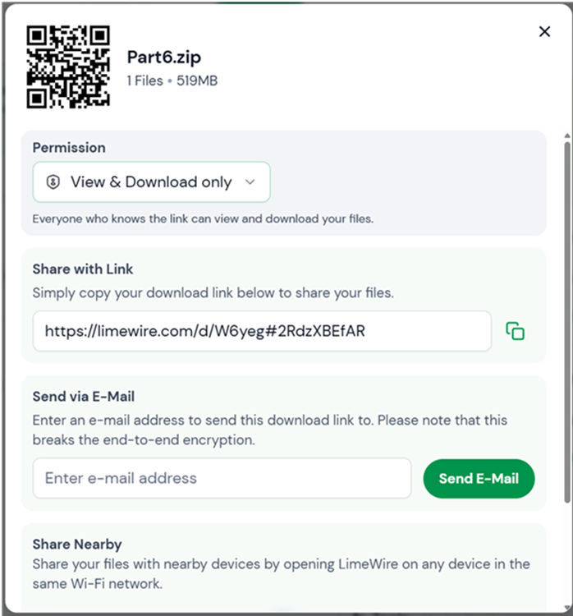The image size is (573, 616).
Task: Copy the download link using copy icon
Action: 515,331
